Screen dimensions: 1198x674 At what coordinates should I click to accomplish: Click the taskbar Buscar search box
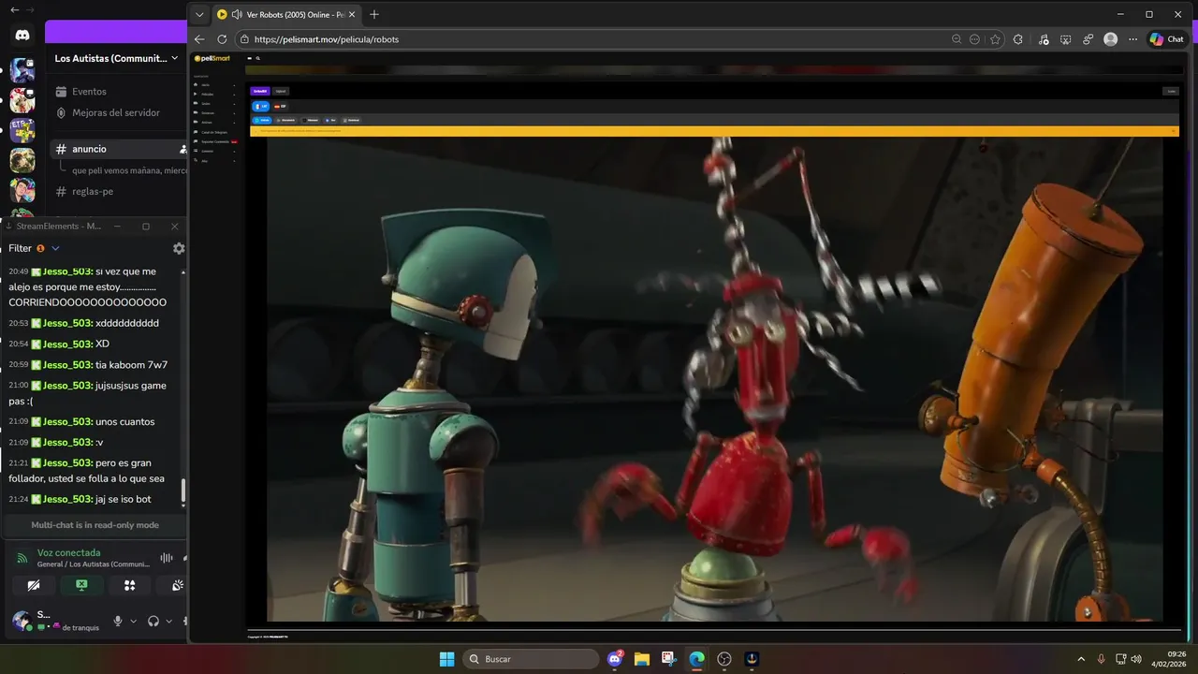pyautogui.click(x=531, y=659)
